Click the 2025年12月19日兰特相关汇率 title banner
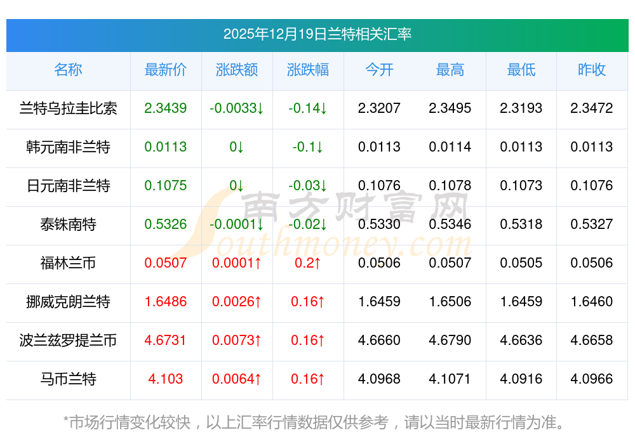This screenshot has width=635, height=442. tap(317, 34)
